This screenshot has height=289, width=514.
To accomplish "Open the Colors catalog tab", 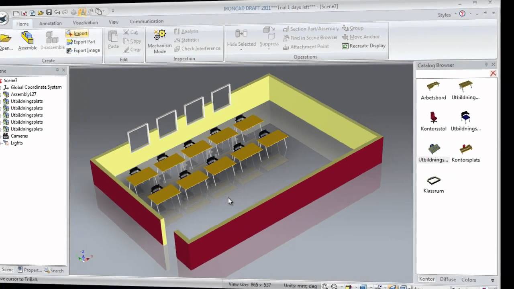I will point(469,280).
